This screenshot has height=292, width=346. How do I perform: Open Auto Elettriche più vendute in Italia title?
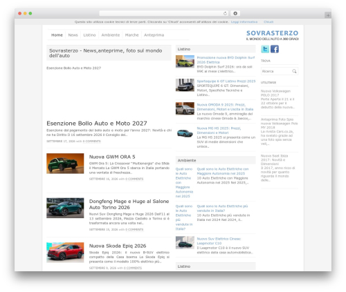tap(222, 208)
